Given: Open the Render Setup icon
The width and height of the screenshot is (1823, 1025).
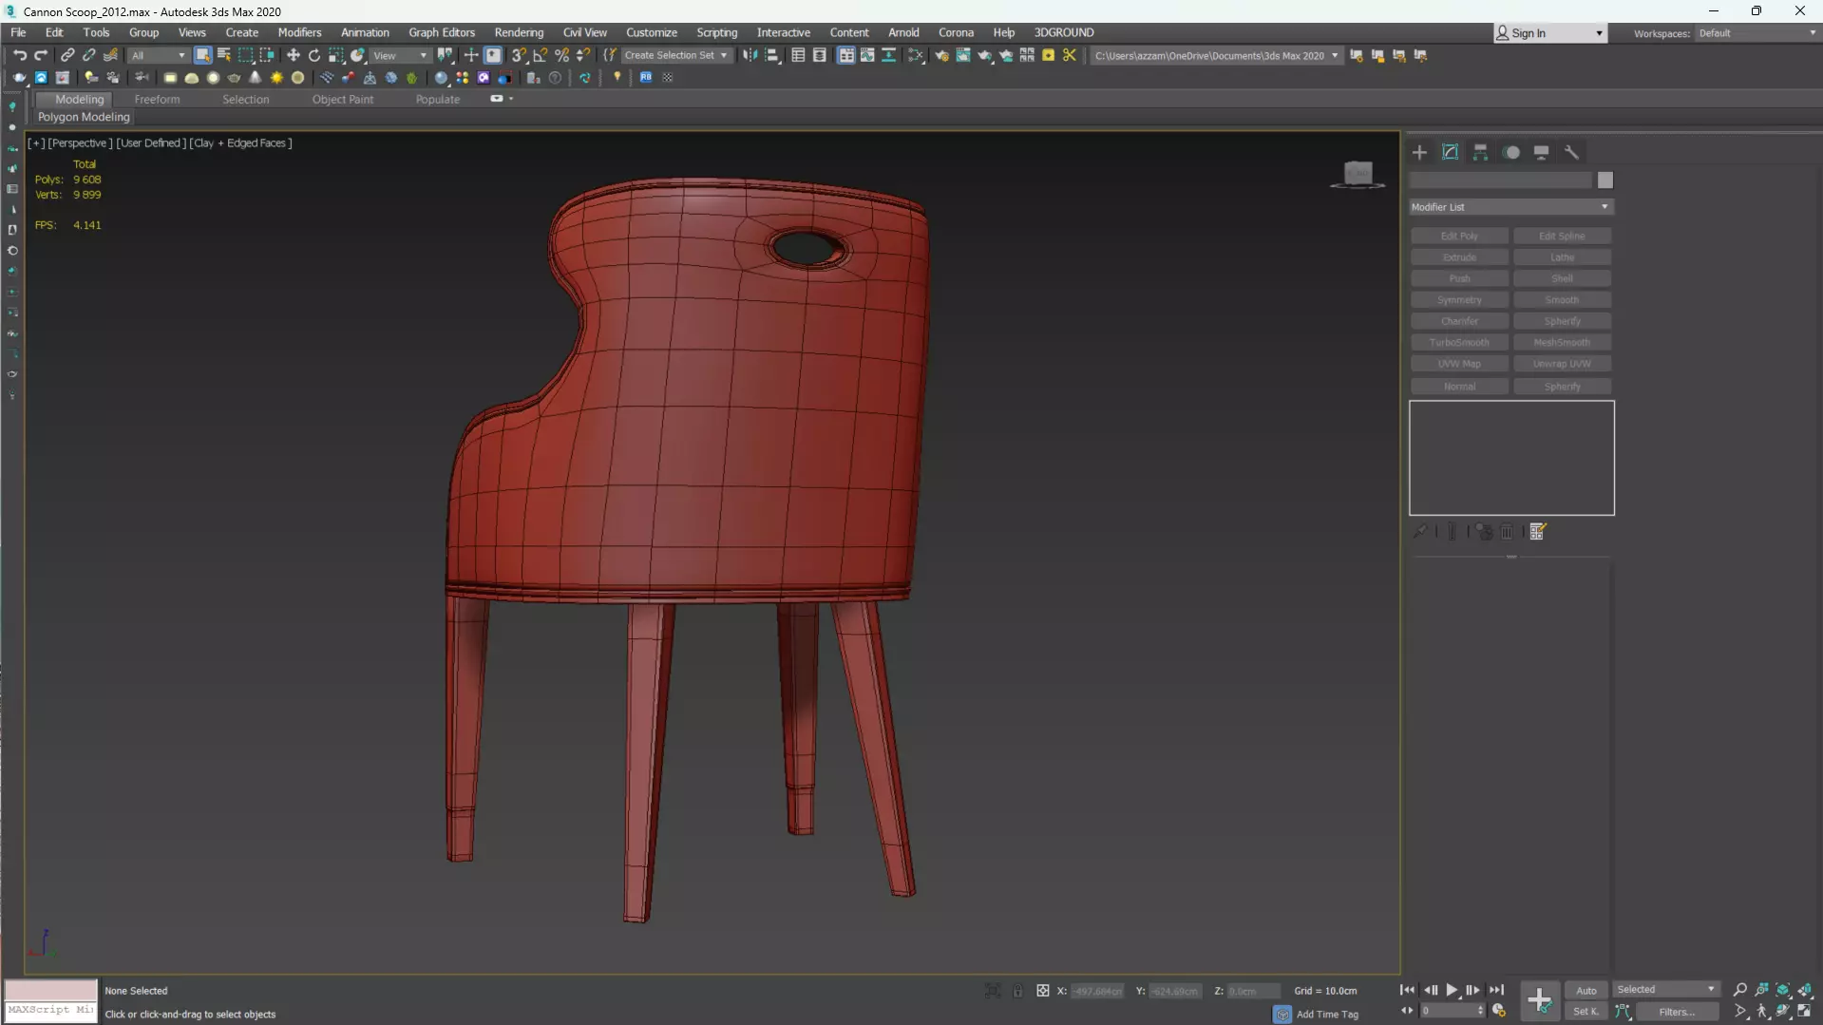Looking at the screenshot, I should (x=941, y=56).
